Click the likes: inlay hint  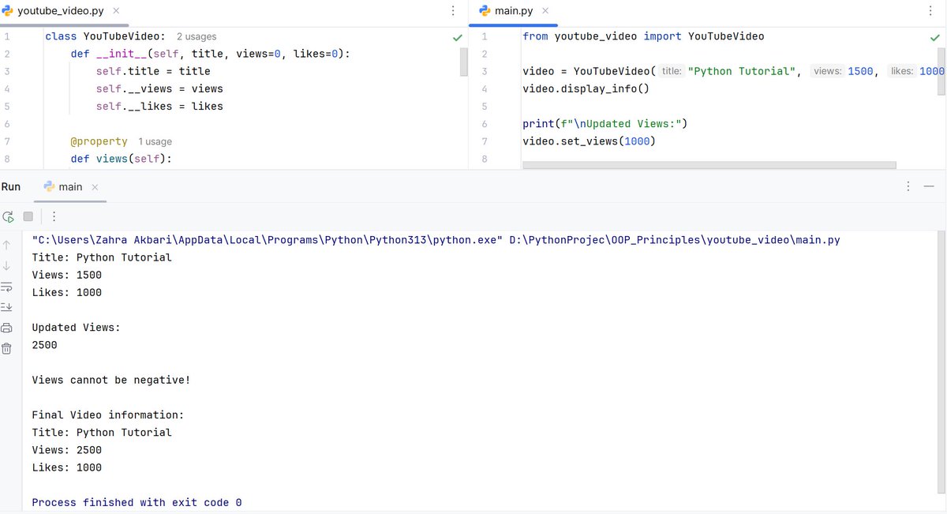(x=902, y=71)
